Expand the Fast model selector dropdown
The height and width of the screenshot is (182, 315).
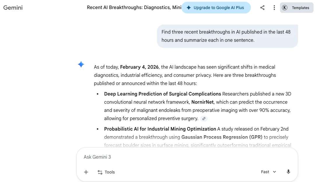(269, 172)
